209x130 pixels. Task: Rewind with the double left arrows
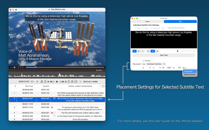pos(51,82)
